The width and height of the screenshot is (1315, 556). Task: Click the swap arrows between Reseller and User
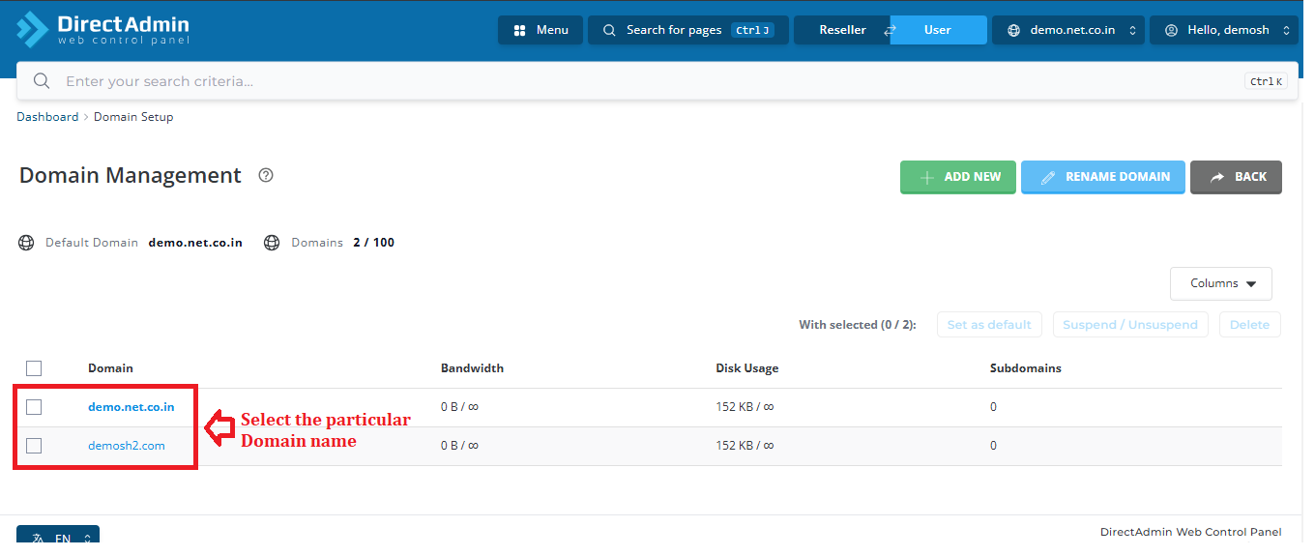coord(890,31)
